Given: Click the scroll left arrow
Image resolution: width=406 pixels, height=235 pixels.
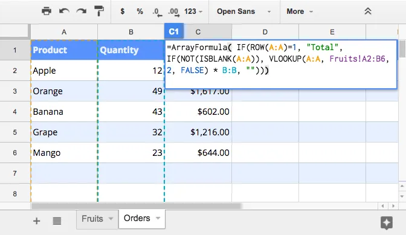Looking at the screenshot, I should click(382, 206).
